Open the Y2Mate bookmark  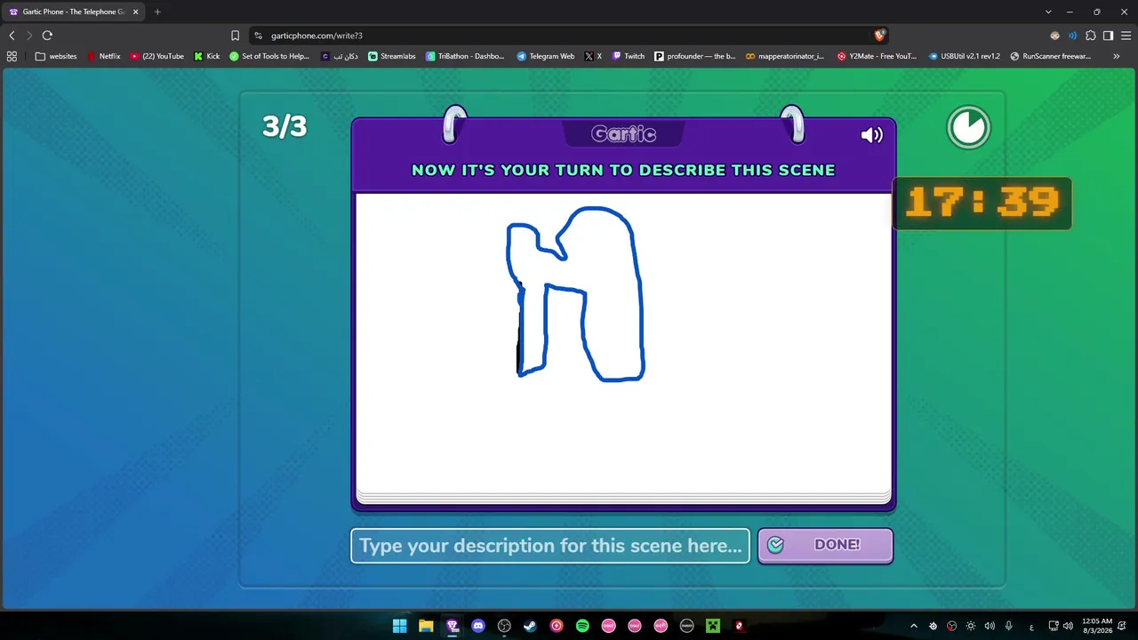tap(877, 56)
